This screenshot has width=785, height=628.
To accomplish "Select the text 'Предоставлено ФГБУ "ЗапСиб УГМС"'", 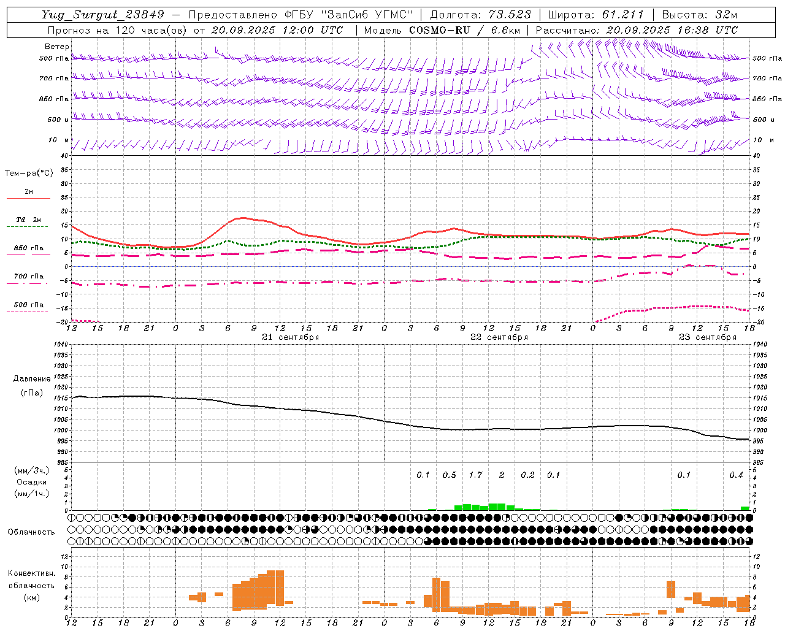I will pos(301,15).
